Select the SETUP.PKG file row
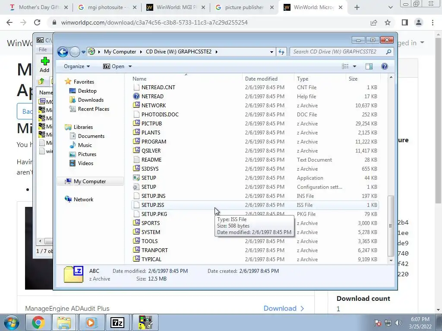The image size is (442, 331). [255, 214]
